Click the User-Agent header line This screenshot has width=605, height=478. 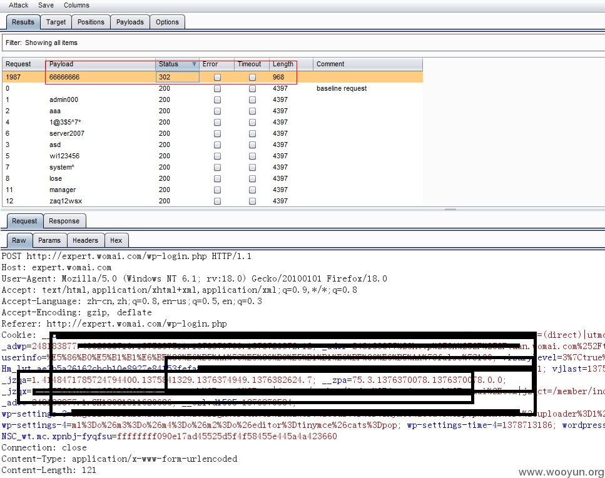[194, 278]
